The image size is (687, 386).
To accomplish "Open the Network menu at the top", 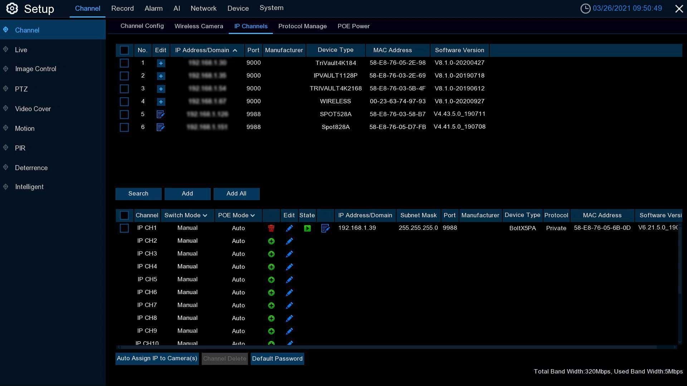I will [x=203, y=9].
